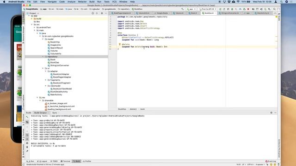Click Debug bug icon in toolbar

coord(232,9)
